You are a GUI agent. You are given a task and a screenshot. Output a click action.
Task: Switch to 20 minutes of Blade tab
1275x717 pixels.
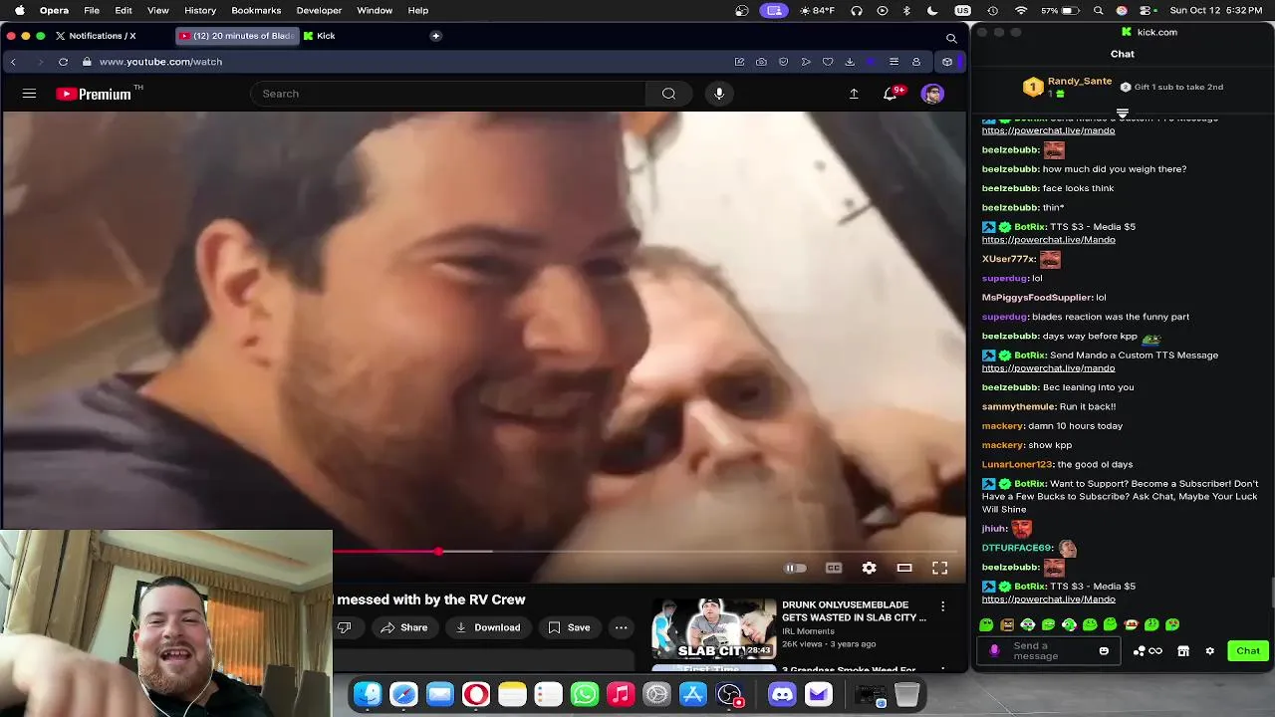click(236, 36)
